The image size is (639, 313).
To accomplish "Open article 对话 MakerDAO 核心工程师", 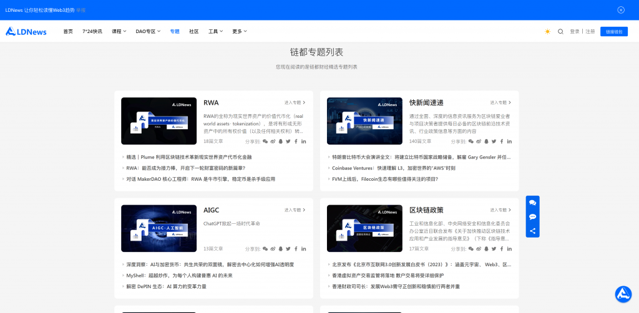I will [x=201, y=179].
